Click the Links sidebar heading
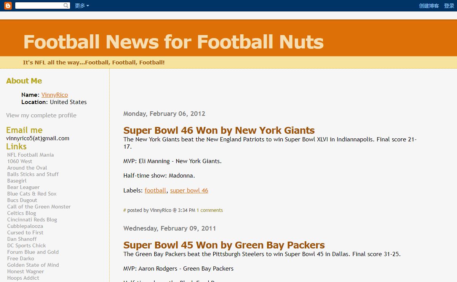 pyautogui.click(x=16, y=146)
